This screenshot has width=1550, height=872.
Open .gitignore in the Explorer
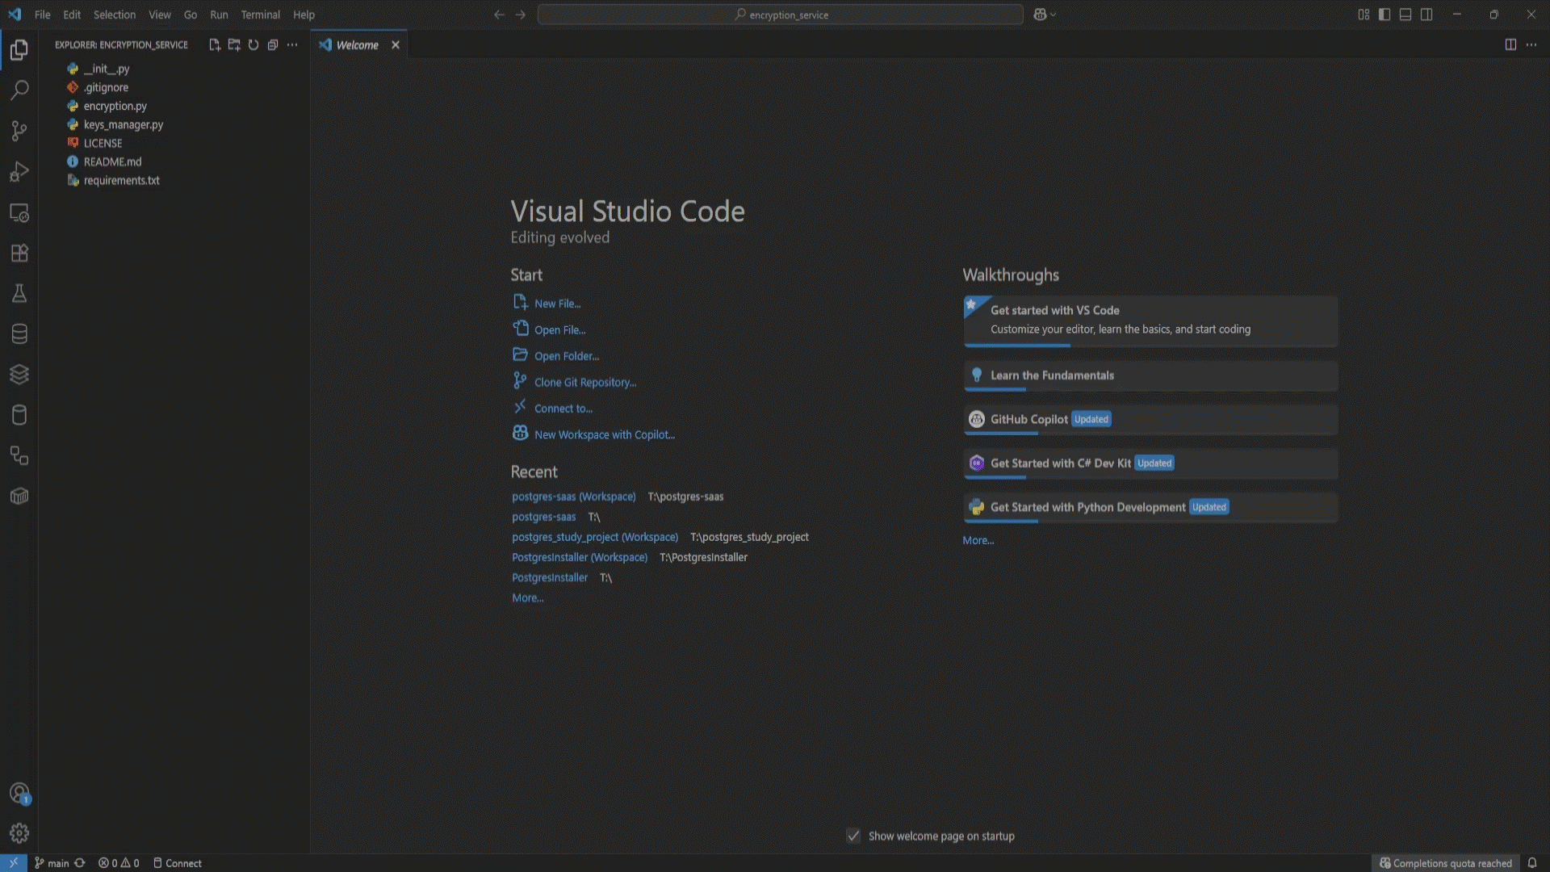pos(106,87)
